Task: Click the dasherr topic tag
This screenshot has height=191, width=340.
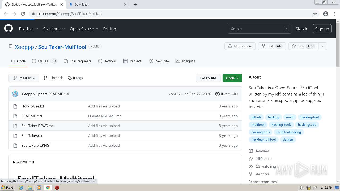Action: click(x=288, y=140)
